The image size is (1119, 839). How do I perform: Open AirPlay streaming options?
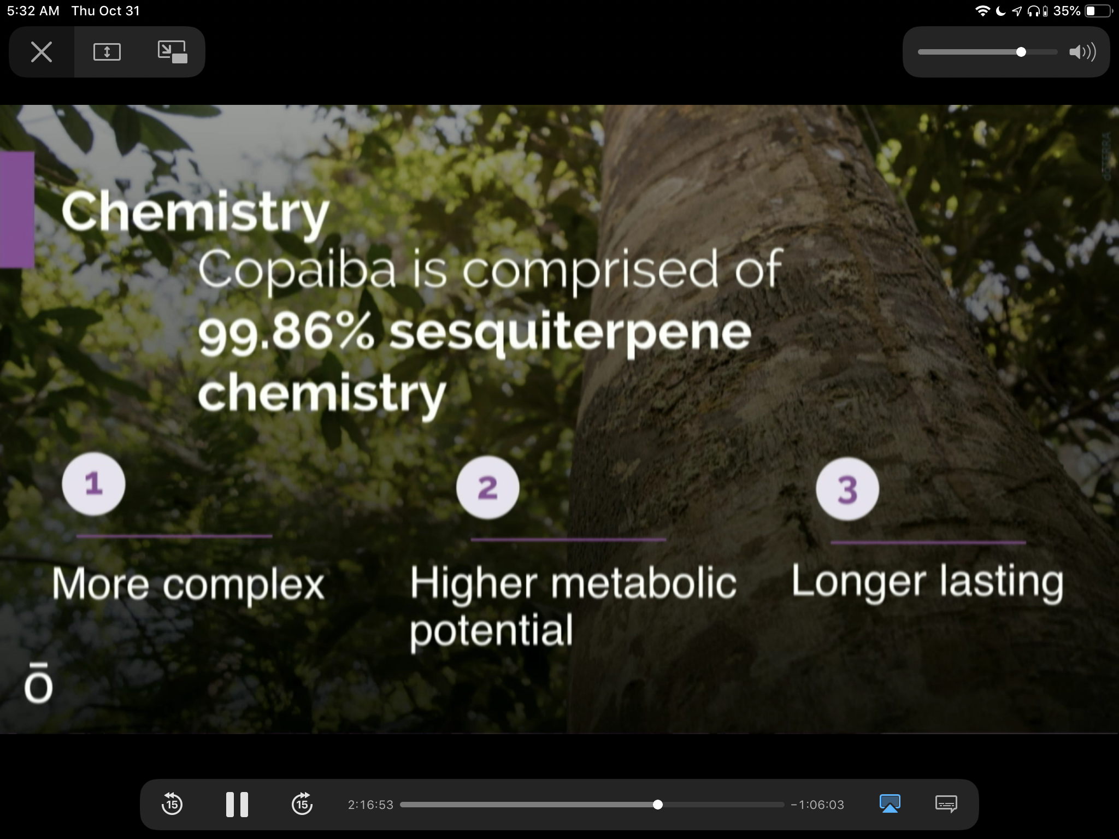point(890,804)
